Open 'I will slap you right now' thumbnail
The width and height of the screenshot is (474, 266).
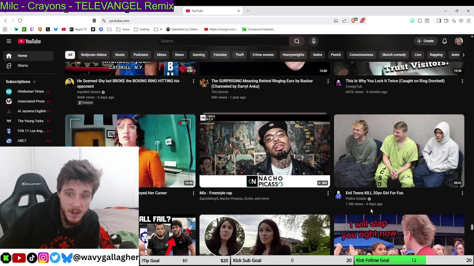coord(399,235)
